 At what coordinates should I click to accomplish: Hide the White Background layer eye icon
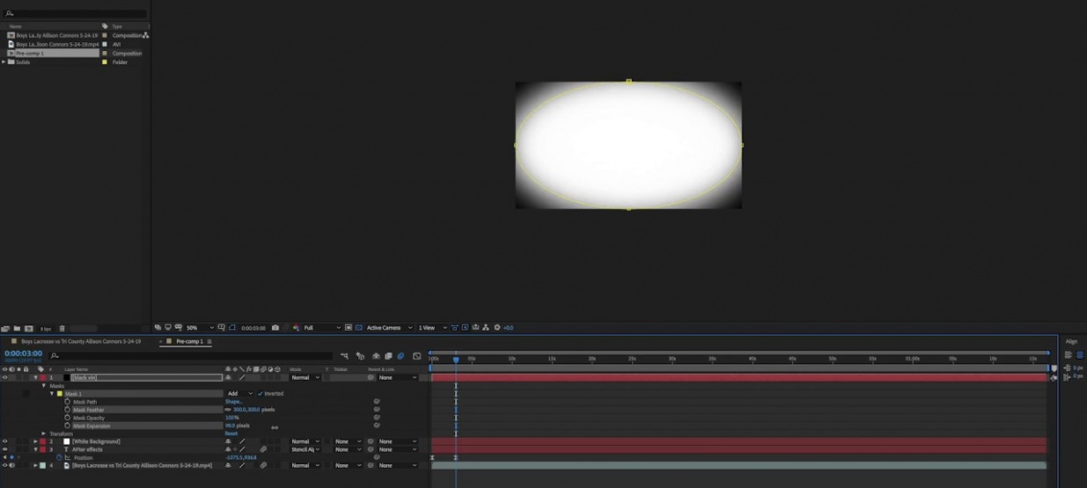click(5, 442)
